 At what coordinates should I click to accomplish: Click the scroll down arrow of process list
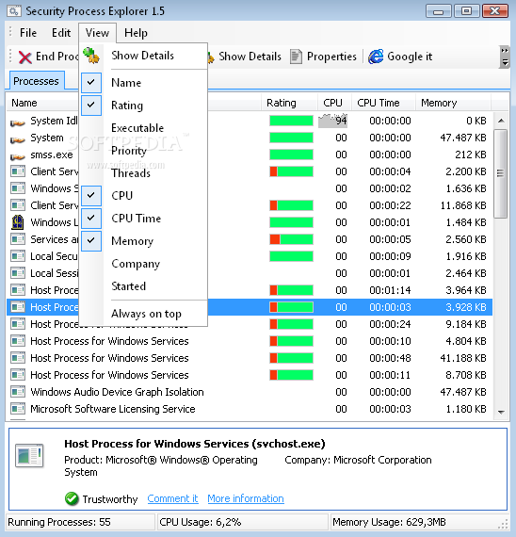(501, 412)
